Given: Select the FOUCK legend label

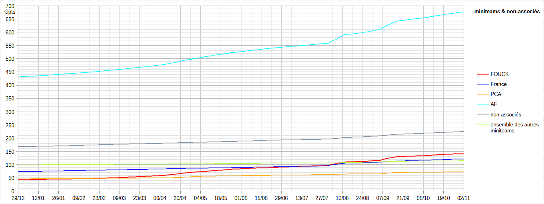Looking at the screenshot, I should pyautogui.click(x=499, y=74).
